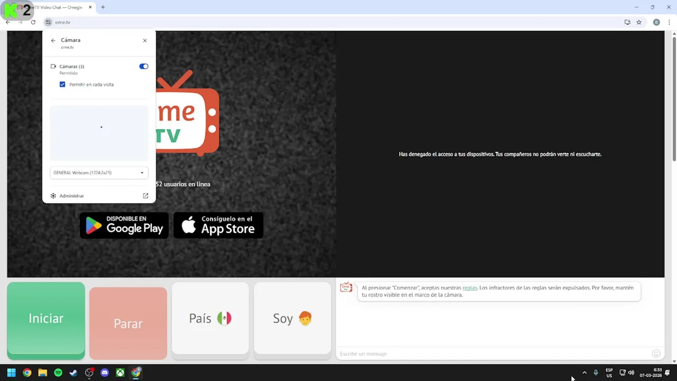Toggle the Cámaras permission switch off
This screenshot has height=381, width=677.
point(144,66)
